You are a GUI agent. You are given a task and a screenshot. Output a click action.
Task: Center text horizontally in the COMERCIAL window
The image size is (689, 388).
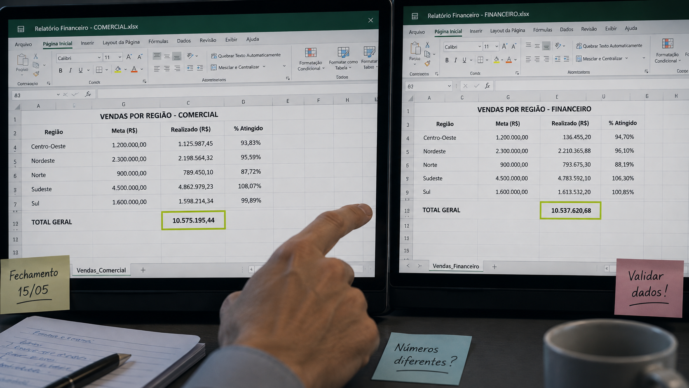point(167,68)
